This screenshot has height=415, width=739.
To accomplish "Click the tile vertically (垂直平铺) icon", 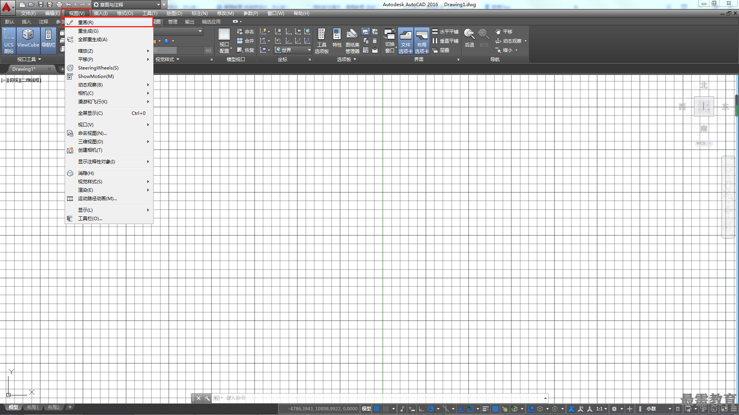I will pyautogui.click(x=435, y=41).
